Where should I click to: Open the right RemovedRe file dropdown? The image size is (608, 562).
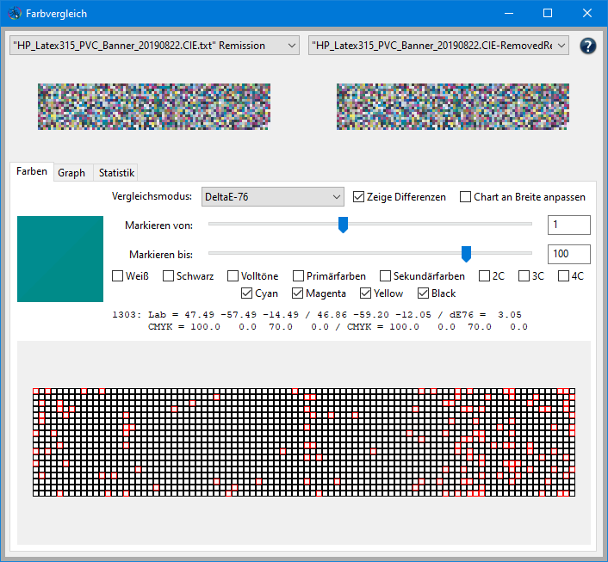coord(438,46)
